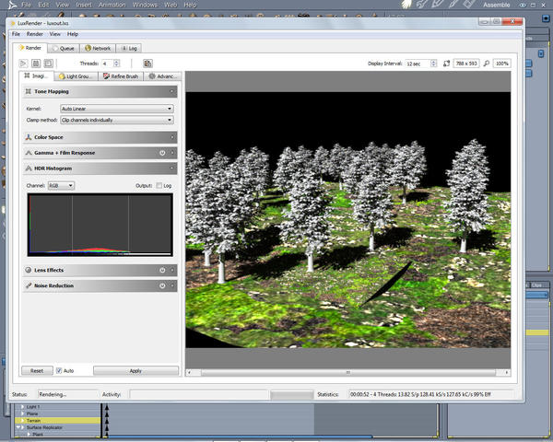Image resolution: width=553 pixels, height=442 pixels.
Task: Open the Channel RGB dropdown
Action: [x=61, y=185]
